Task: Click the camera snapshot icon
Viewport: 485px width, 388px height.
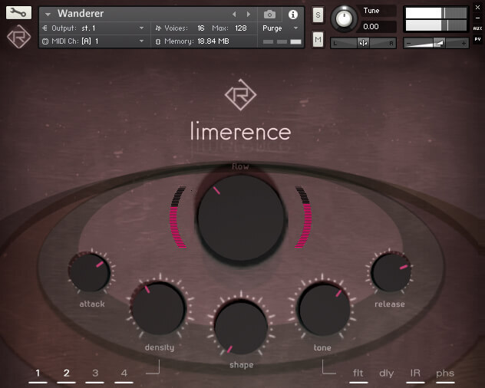Action: point(269,14)
